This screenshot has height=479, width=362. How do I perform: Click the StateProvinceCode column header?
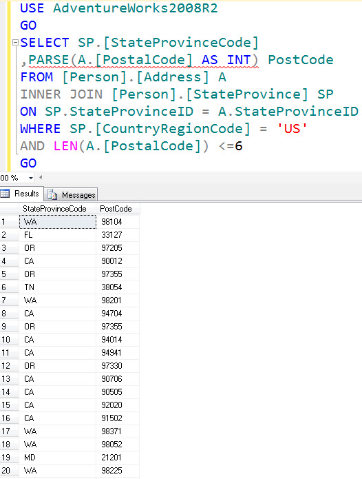(x=57, y=209)
